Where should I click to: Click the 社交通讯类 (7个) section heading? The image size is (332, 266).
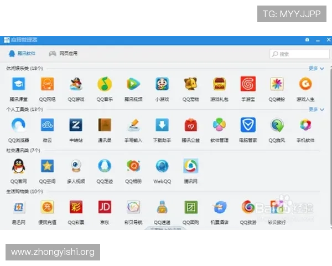23,150
